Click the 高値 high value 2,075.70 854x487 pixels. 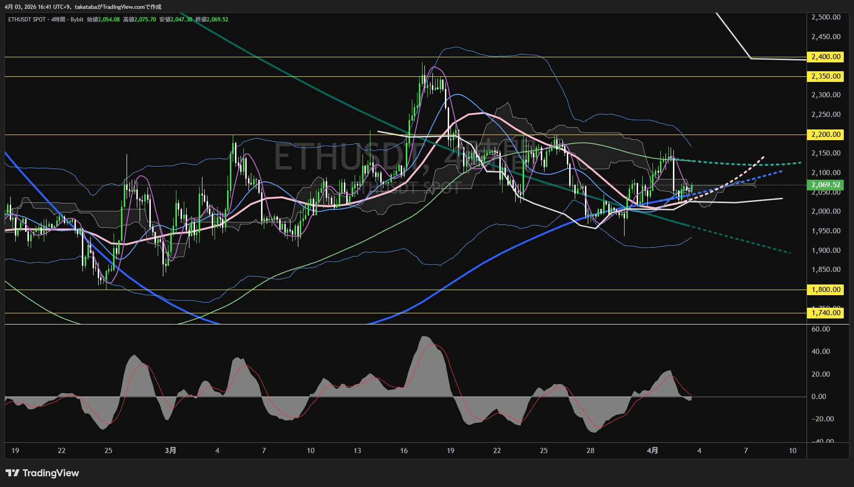tap(145, 20)
